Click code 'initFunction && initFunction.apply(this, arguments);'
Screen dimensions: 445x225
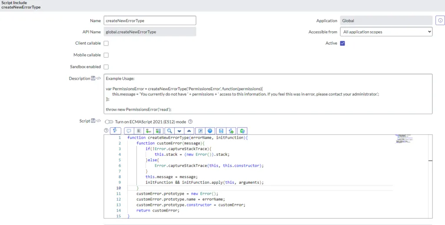[205, 183]
